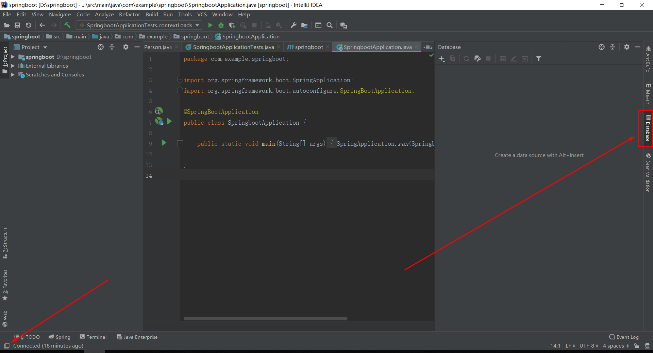Run with coverage shield icon
Screen dimensions: 653x353
pos(232,25)
